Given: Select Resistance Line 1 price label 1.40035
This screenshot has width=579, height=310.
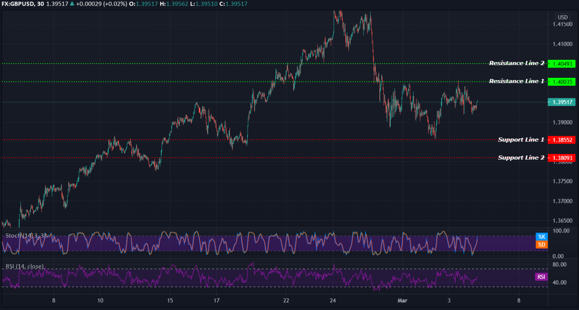Looking at the screenshot, I should coord(562,82).
